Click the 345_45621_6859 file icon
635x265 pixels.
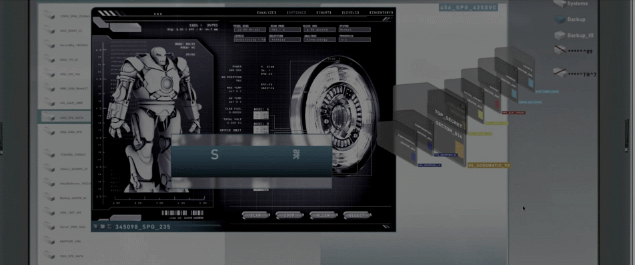pyautogui.click(x=49, y=103)
